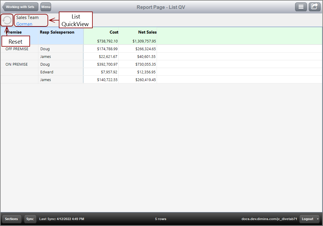
Task: Click the back arrow on Working with Sets
Action: point(7,7)
